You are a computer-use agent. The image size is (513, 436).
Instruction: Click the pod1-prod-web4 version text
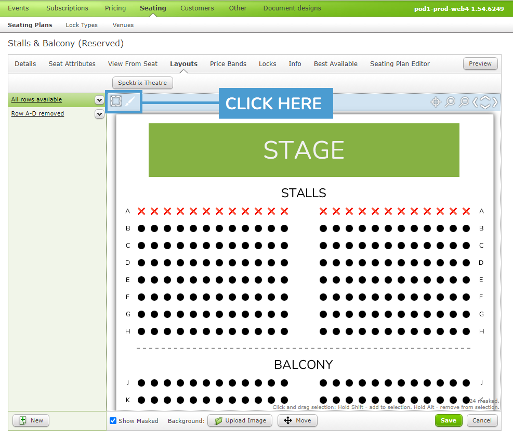click(459, 9)
